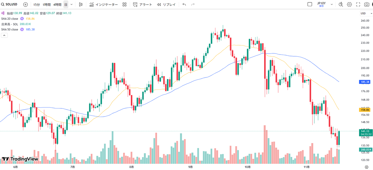This screenshot has height=170, width=373.
Task: Open the indicator templates grid icon
Action: 124,5
